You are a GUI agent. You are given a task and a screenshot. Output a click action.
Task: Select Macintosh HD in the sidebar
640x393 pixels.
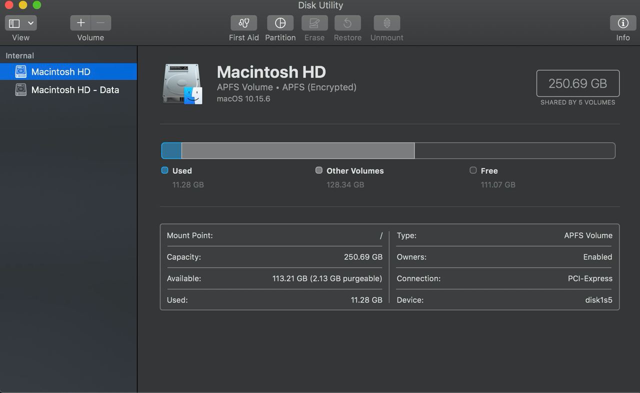tap(68, 72)
